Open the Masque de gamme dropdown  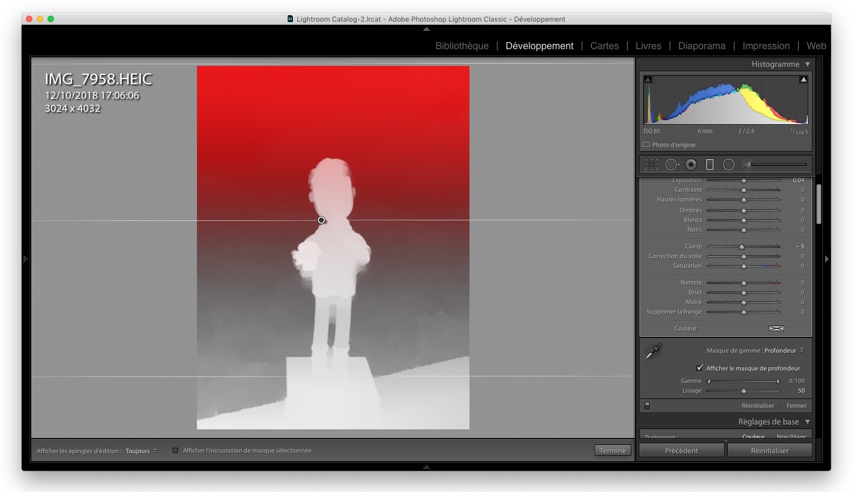click(784, 351)
